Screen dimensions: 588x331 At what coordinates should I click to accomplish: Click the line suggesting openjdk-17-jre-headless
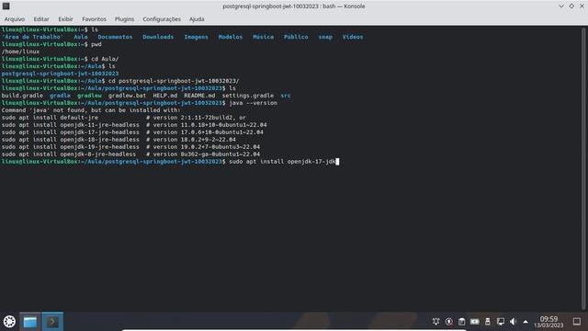(x=132, y=132)
